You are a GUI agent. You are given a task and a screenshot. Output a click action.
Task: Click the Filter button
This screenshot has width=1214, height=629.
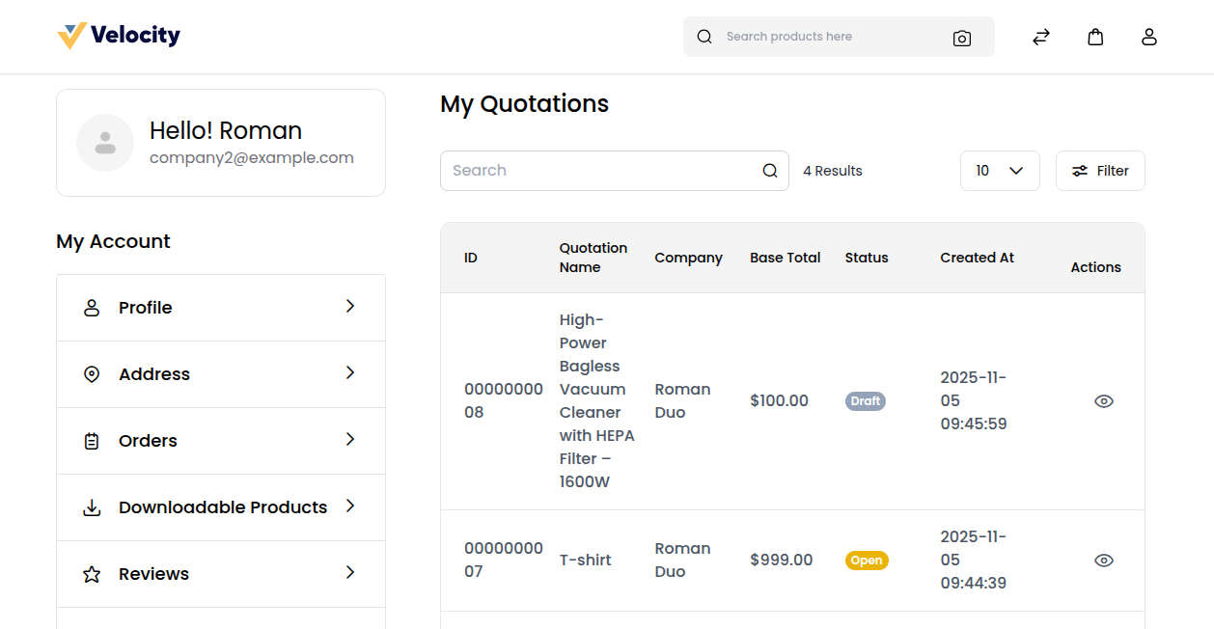coord(1100,171)
